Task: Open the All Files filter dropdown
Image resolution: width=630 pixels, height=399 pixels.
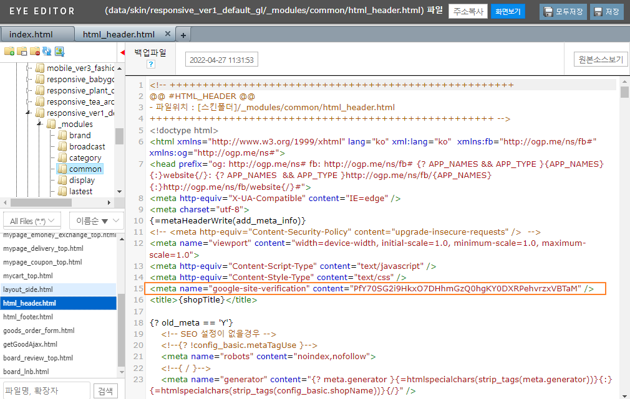Action: tap(31, 220)
